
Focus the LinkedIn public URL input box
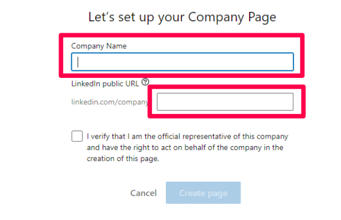(225, 101)
